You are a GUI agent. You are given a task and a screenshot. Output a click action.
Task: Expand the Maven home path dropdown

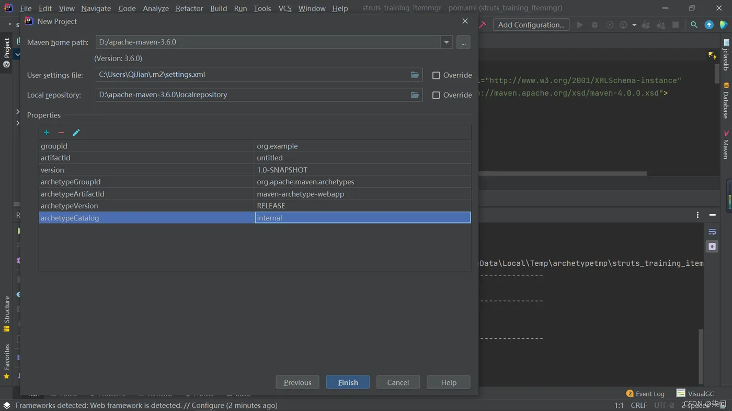[446, 42]
